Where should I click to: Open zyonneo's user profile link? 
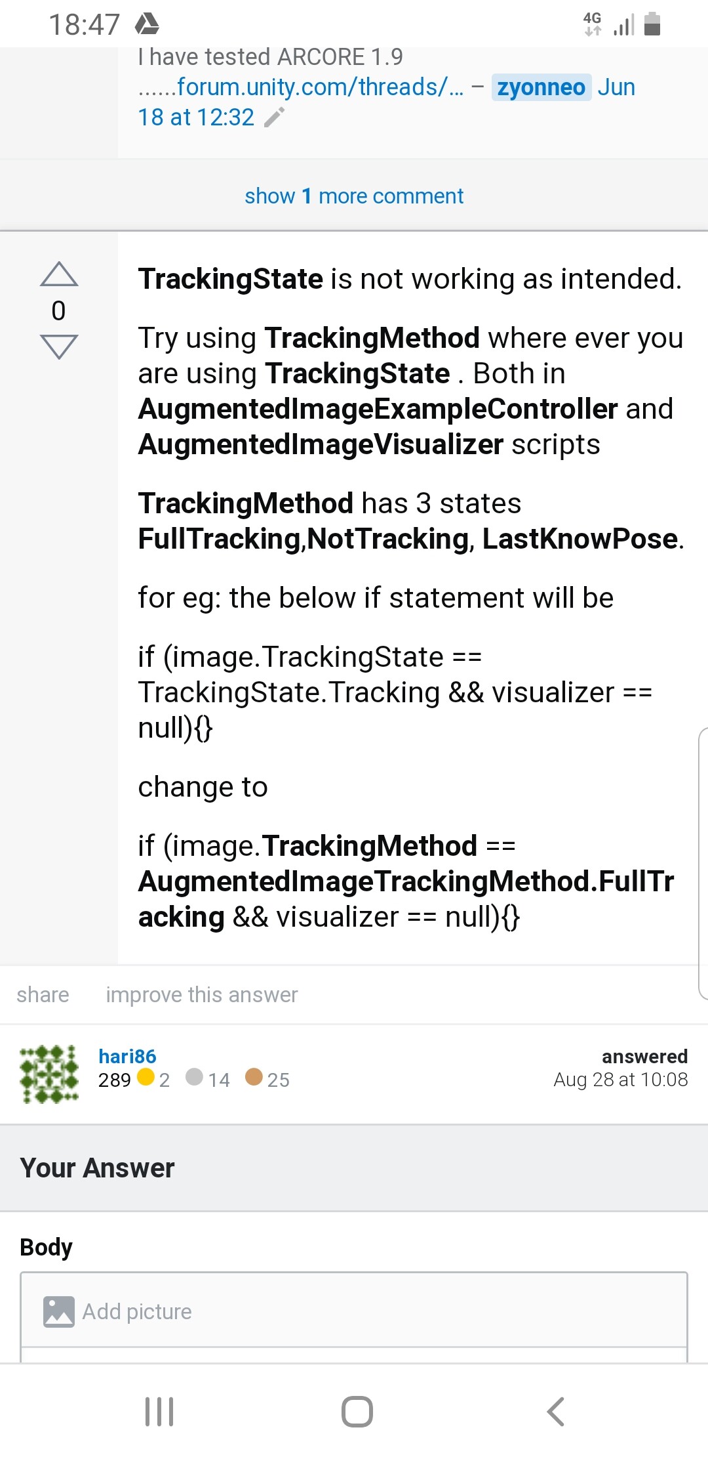click(x=540, y=87)
